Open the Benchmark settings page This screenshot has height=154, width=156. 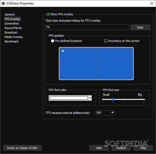12,41
